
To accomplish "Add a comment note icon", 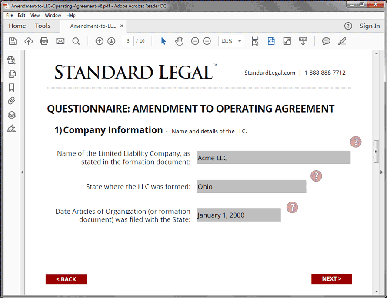I will tap(326, 41).
